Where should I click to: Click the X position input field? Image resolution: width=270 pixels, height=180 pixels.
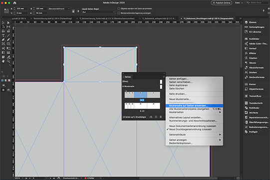(22, 8)
